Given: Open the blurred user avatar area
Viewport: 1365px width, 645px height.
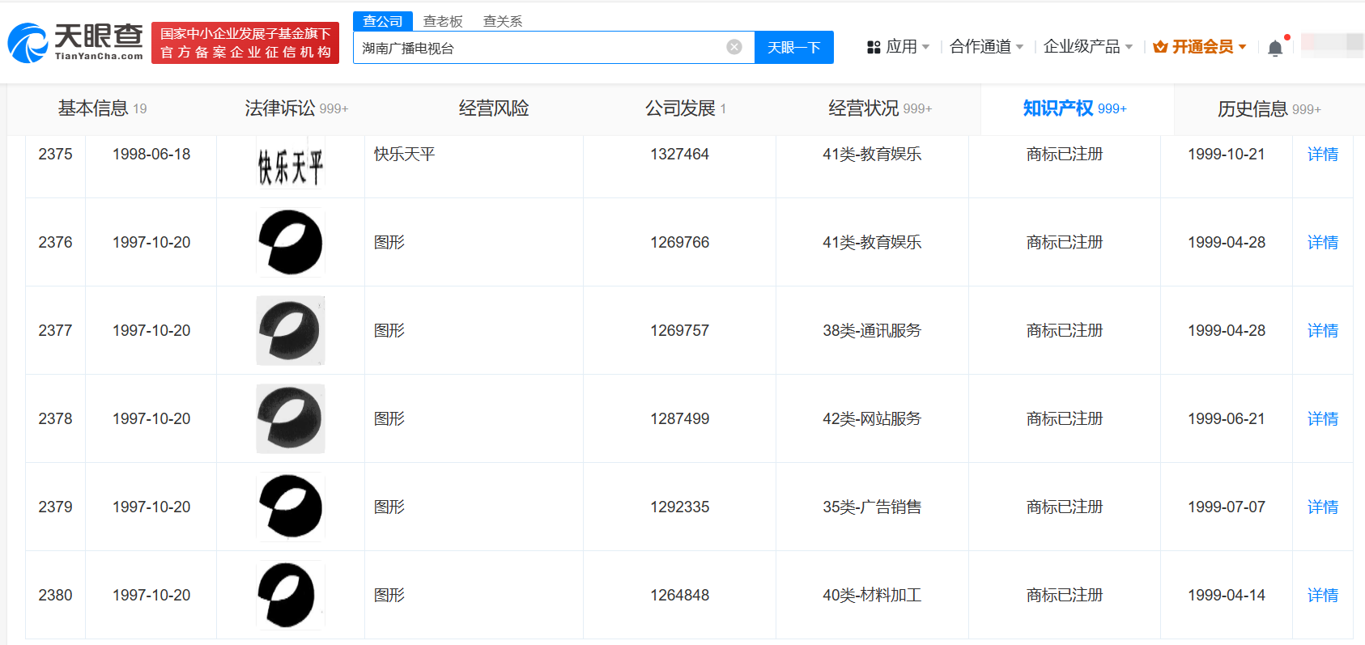Looking at the screenshot, I should point(1332,45).
